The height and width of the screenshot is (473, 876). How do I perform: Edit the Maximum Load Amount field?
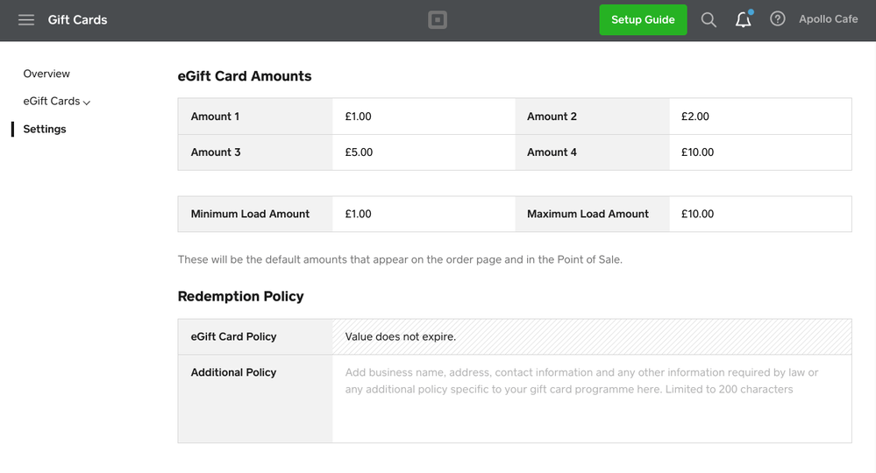759,214
